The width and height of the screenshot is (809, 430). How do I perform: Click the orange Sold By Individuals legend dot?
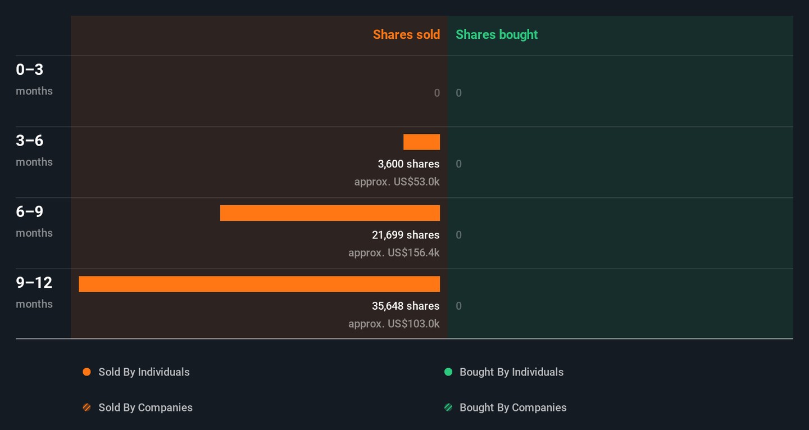point(87,372)
